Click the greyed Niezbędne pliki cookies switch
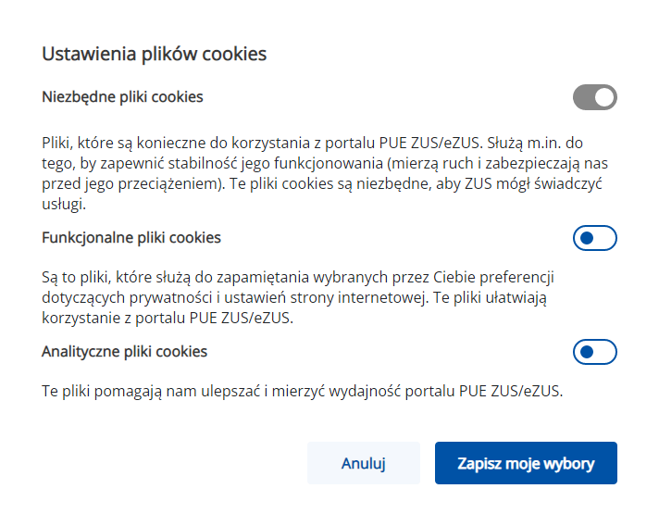This screenshot has width=659, height=526. click(594, 97)
